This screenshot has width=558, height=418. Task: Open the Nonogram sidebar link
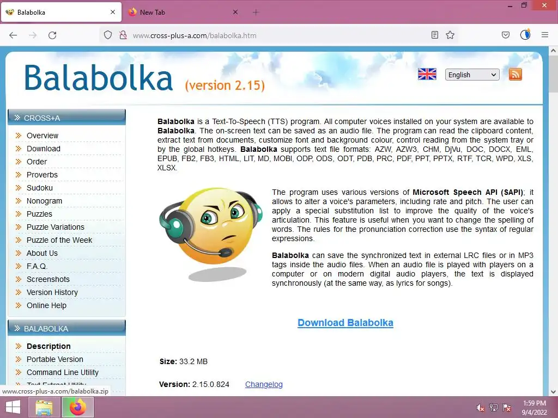coord(44,201)
